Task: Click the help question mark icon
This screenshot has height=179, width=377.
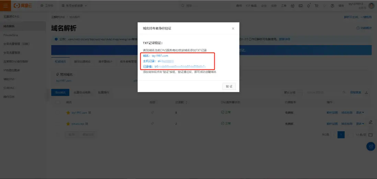Action: [332, 6]
